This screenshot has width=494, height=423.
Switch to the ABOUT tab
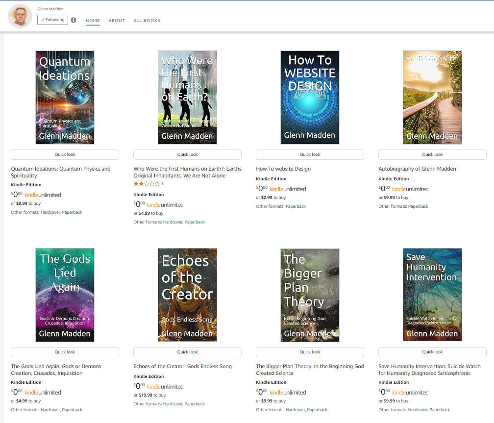point(117,21)
